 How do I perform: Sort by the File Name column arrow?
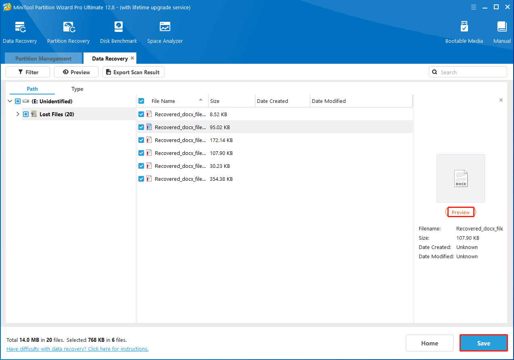pyautogui.click(x=201, y=100)
